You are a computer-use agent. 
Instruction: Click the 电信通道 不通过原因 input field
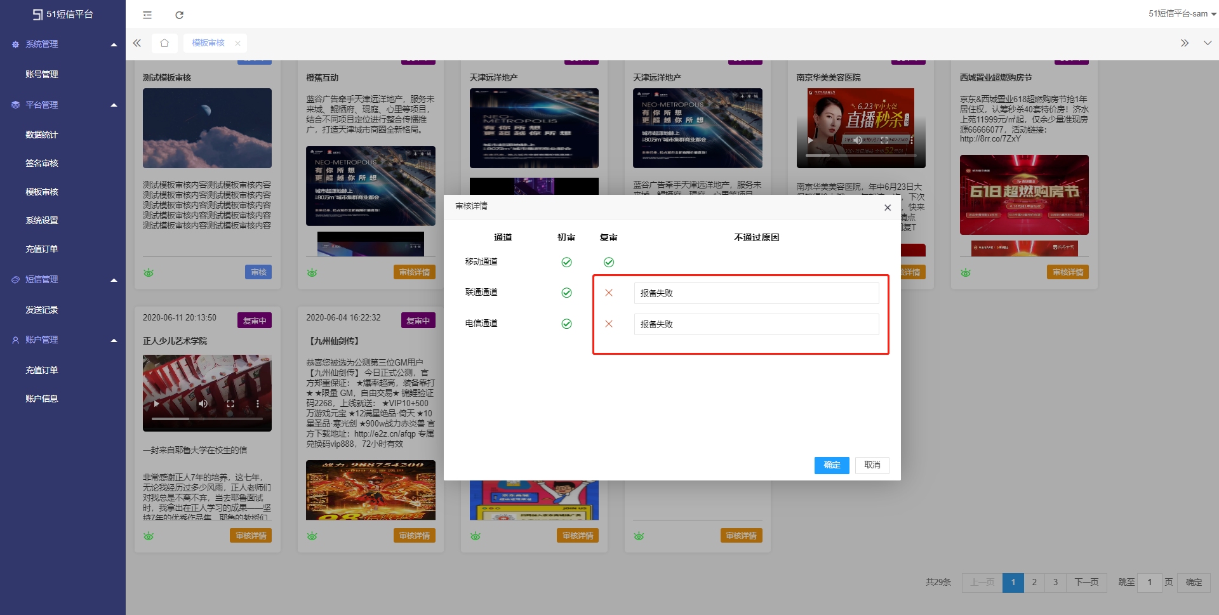coord(756,324)
